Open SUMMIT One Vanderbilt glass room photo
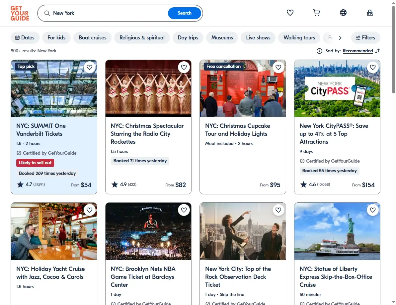Image resolution: width=396 pixels, height=305 pixels. 54,88
